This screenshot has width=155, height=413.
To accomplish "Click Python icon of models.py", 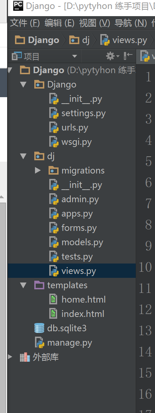I will coord(54,242).
